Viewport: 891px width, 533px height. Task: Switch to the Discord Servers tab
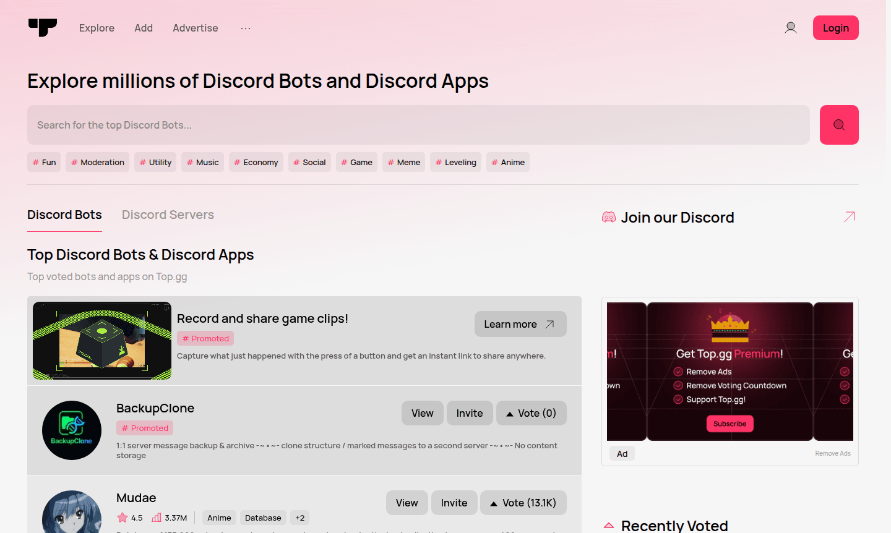[x=168, y=215]
